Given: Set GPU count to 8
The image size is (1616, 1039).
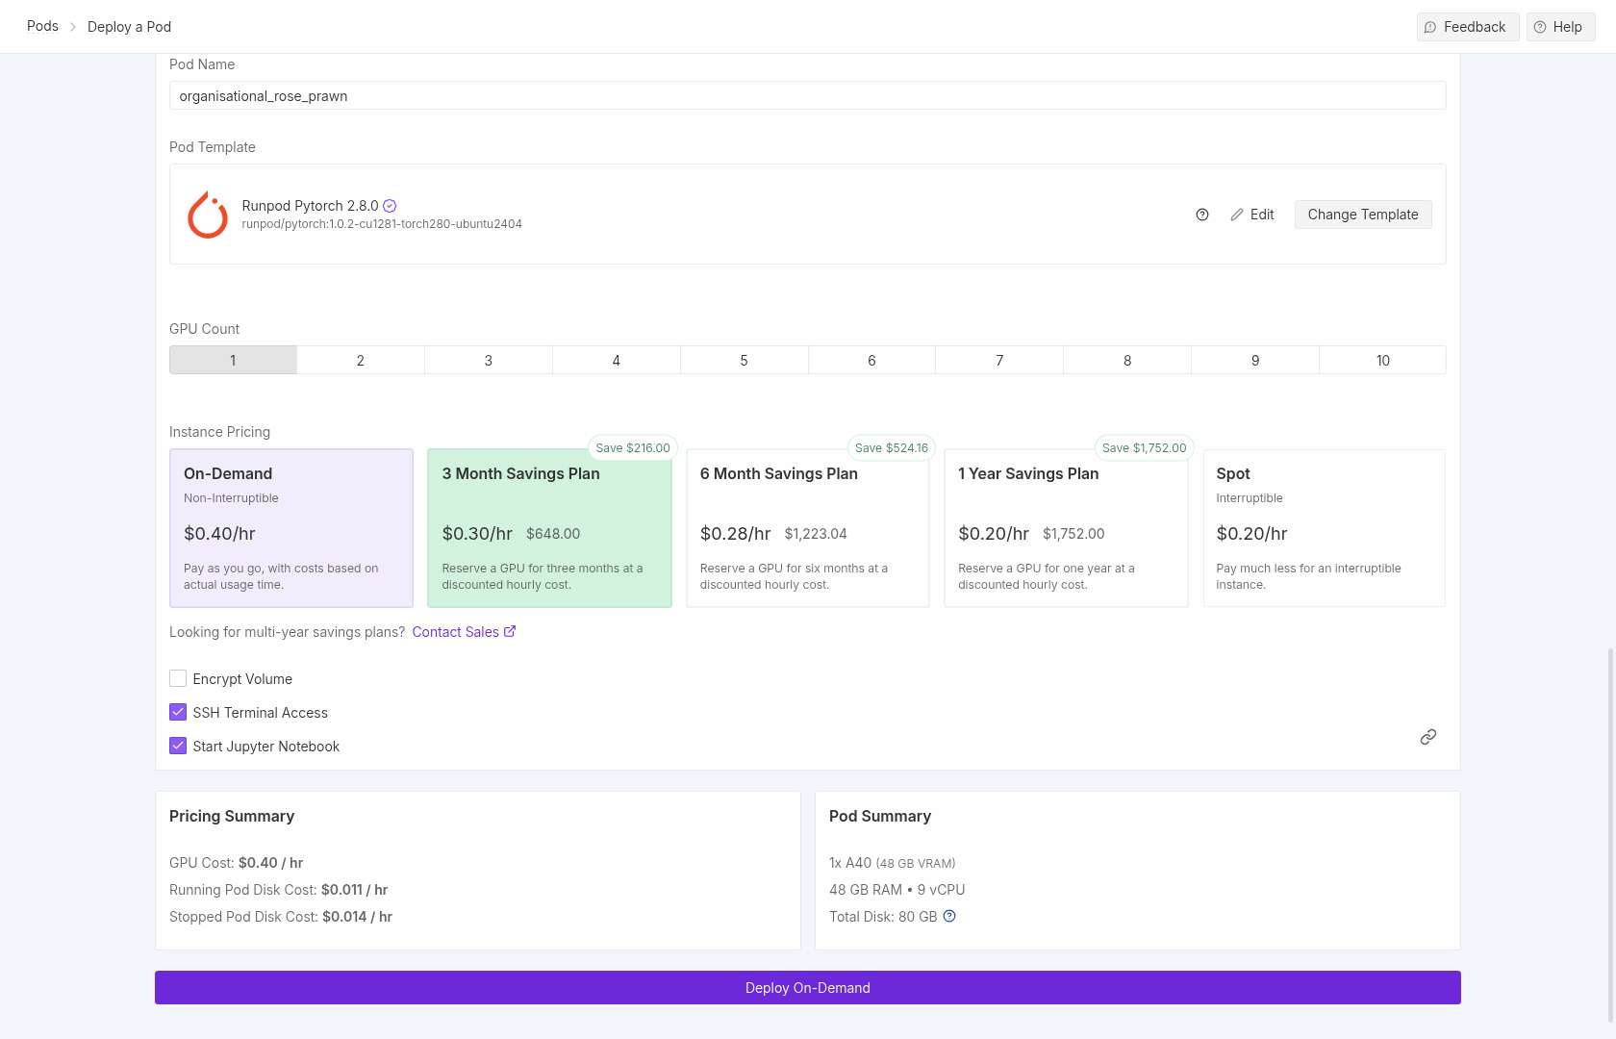Looking at the screenshot, I should point(1126,361).
